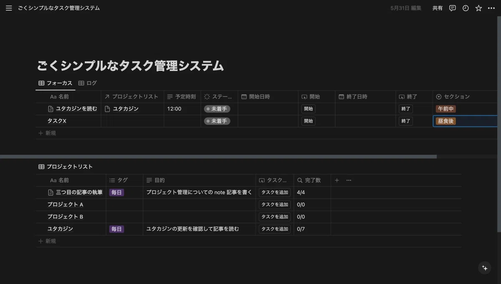Open the ユタカジンを読む task page
Screen dimensions: 501x284
76,108
